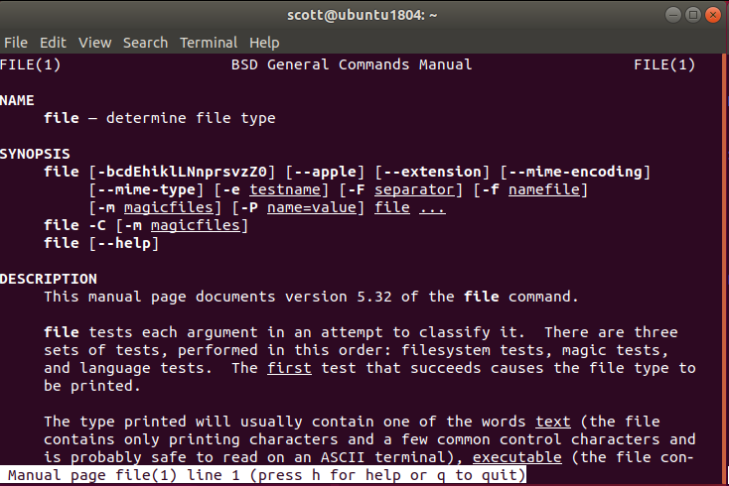Open the Edit menu
Screen dimensions: 729x486
pyautogui.click(x=53, y=43)
